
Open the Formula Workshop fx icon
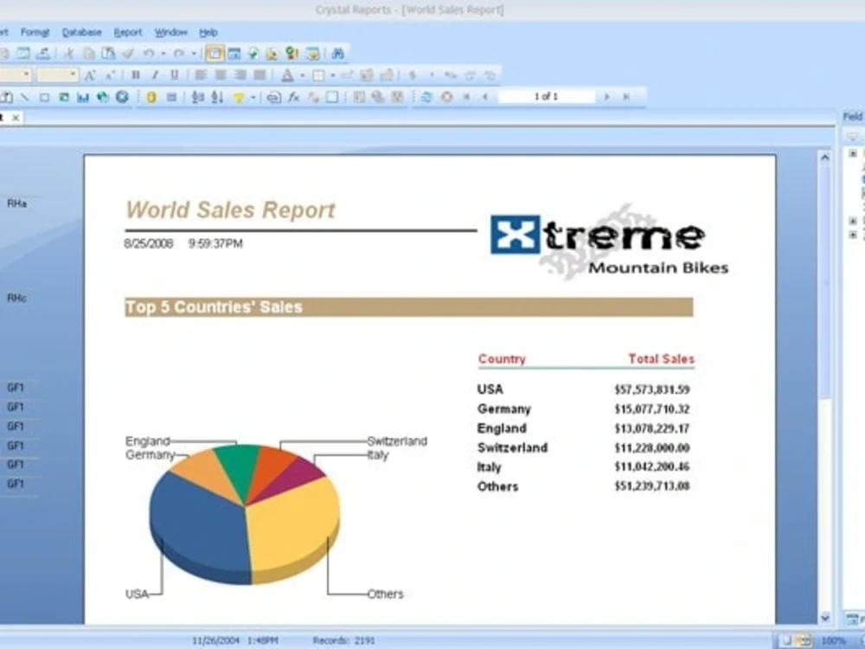pos(293,97)
